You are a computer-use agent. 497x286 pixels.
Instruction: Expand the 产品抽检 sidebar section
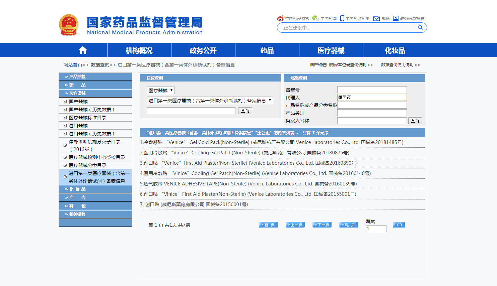coord(95,77)
